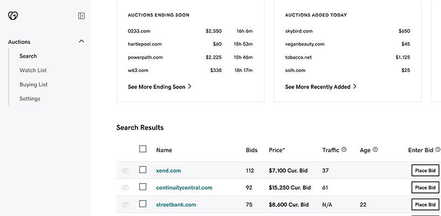Click the Age column info icon
The image size is (441, 216).
(x=375, y=149)
